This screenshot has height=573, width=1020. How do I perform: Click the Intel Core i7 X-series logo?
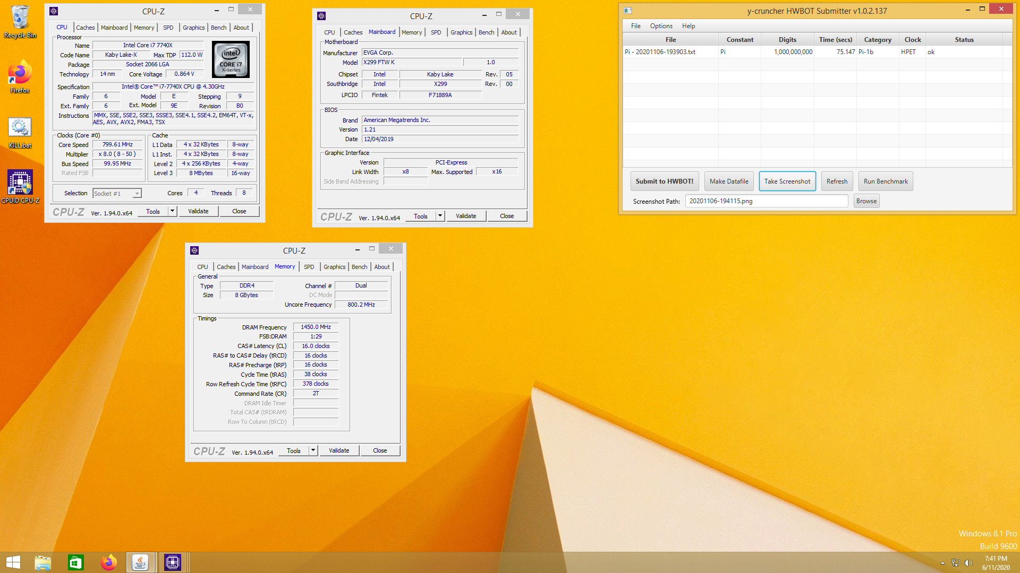pyautogui.click(x=231, y=59)
